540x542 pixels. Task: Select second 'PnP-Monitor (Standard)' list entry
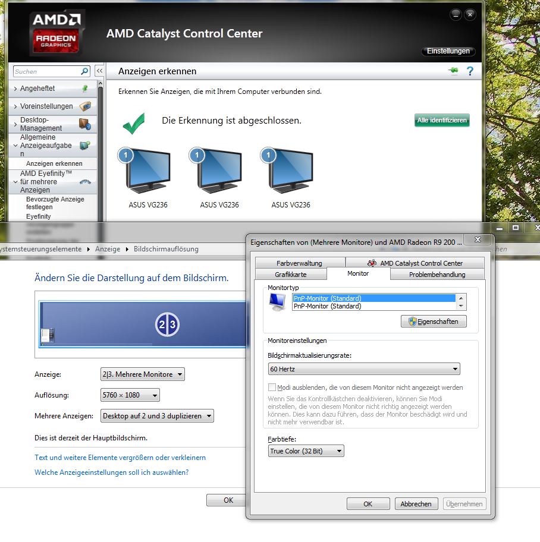(373, 306)
